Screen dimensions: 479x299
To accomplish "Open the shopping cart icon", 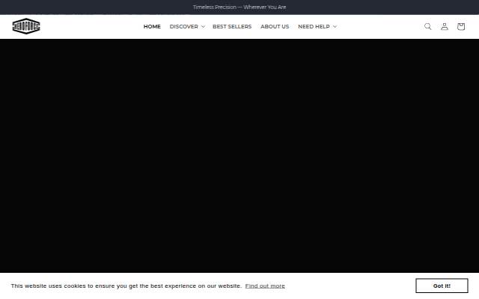I will [461, 27].
